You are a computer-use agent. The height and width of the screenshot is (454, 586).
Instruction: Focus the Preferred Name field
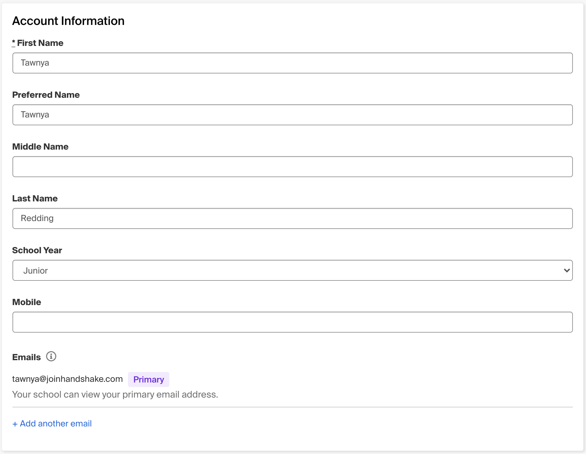(293, 115)
